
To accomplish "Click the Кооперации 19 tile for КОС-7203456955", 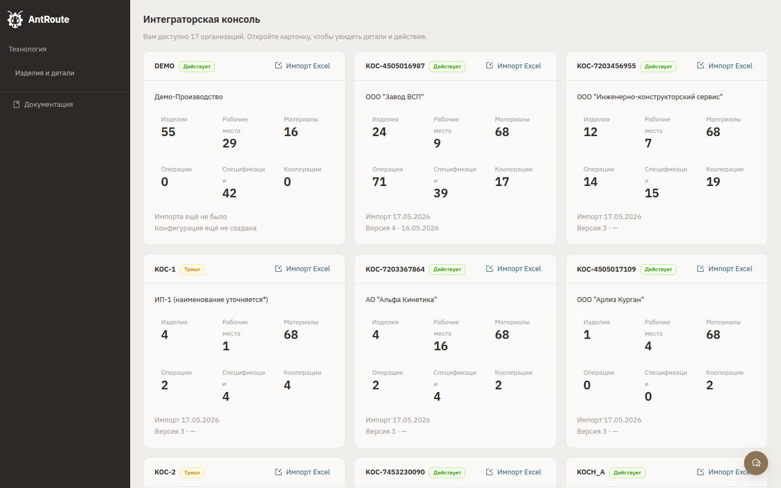I will tap(728, 176).
